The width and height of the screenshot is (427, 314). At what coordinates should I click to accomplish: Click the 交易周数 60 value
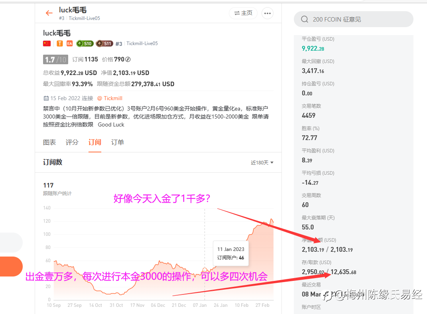point(305,205)
